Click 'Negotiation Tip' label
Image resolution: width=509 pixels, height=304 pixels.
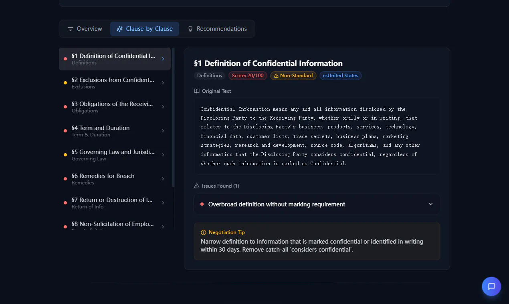(227, 232)
